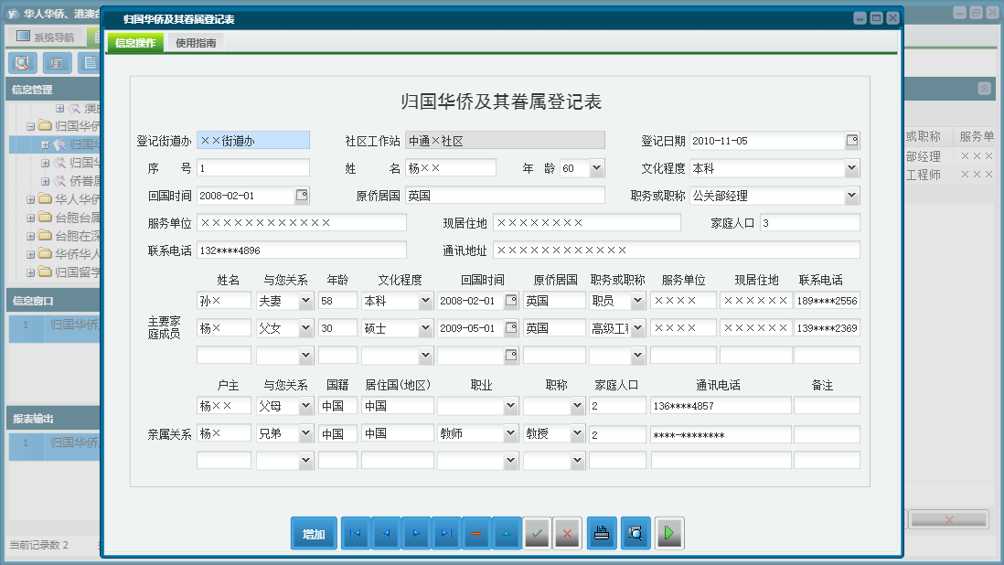
Task: Click the green play arrow icon
Action: (669, 534)
